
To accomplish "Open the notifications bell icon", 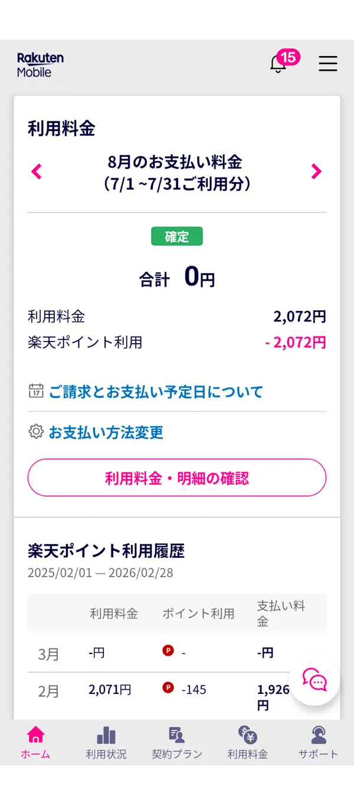I will pos(277,64).
